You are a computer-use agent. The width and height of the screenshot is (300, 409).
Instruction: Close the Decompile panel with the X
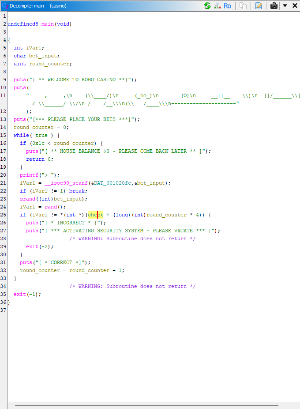coord(295,5)
